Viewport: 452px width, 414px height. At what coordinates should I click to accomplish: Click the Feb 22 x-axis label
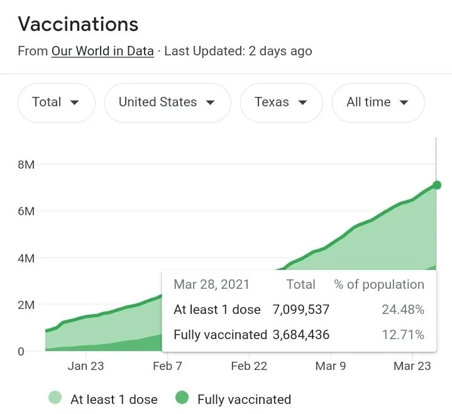click(x=249, y=366)
